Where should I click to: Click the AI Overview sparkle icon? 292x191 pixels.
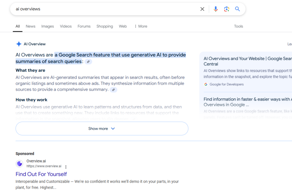point(19,44)
